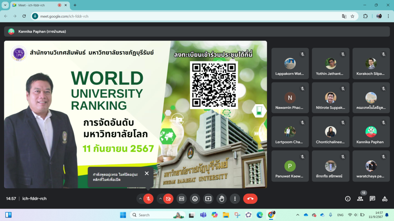Open meeting details info icon

pos(348,198)
